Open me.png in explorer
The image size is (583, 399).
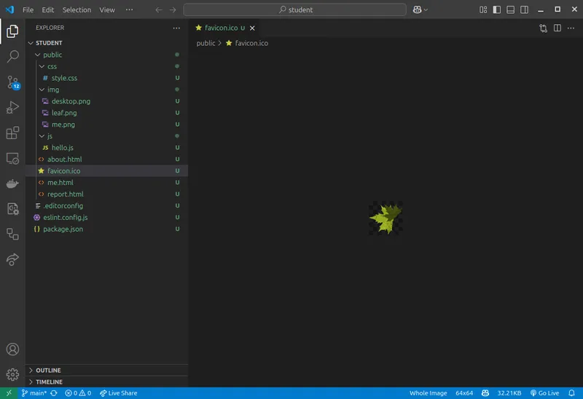106,125
